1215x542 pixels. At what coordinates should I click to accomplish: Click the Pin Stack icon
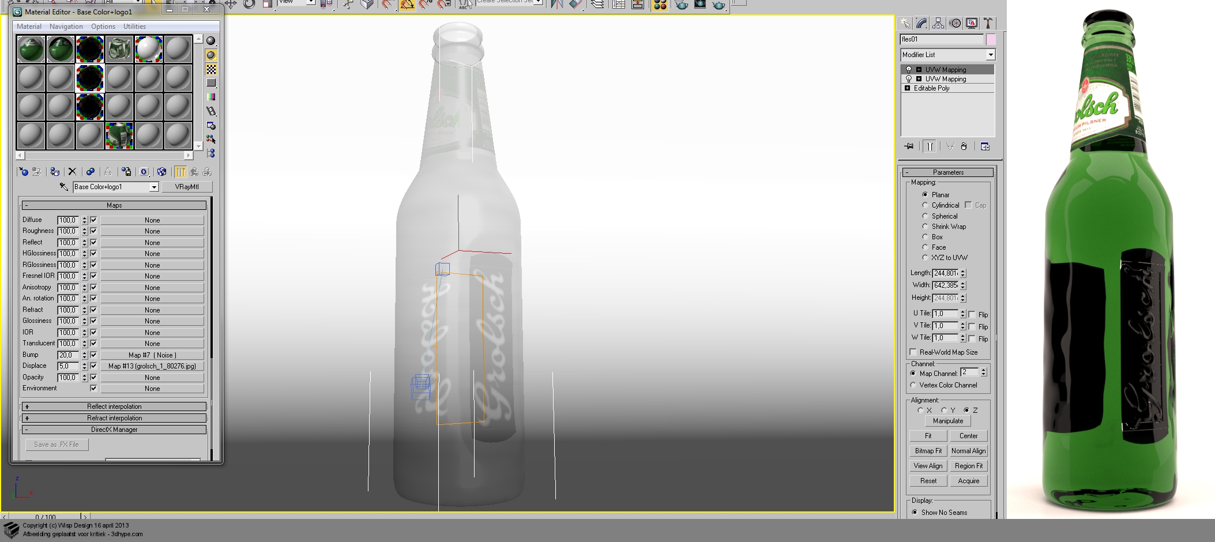coord(909,146)
